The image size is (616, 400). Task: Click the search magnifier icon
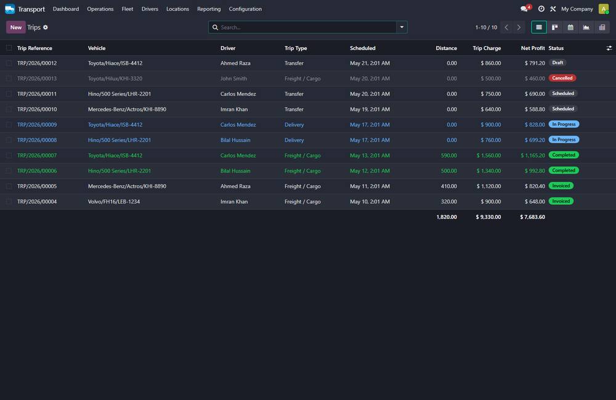pyautogui.click(x=215, y=28)
